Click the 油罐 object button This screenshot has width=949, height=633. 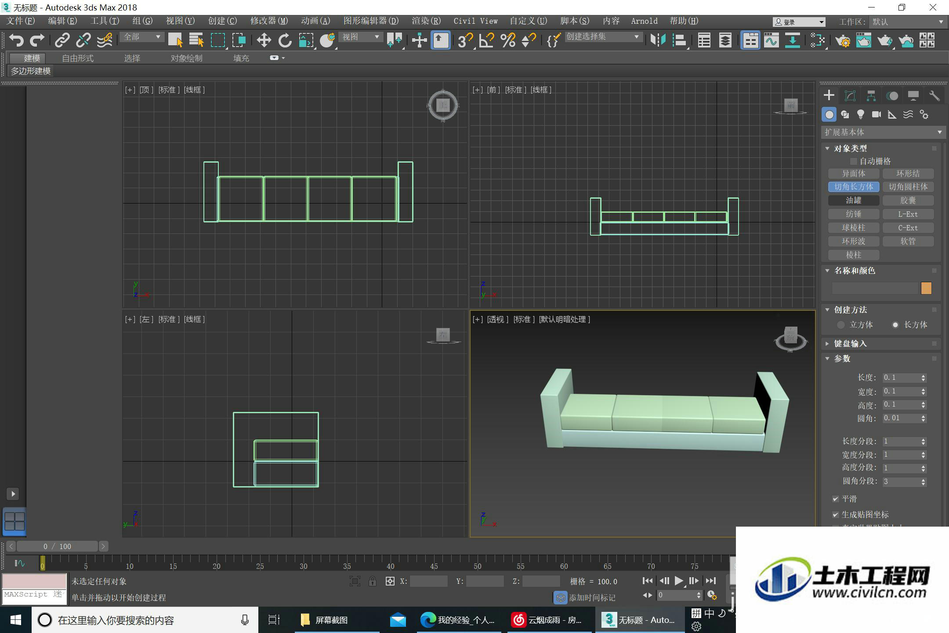coord(853,200)
